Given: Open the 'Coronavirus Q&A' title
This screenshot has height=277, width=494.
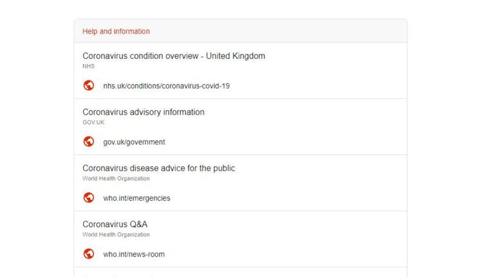Looking at the screenshot, I should [115, 224].
